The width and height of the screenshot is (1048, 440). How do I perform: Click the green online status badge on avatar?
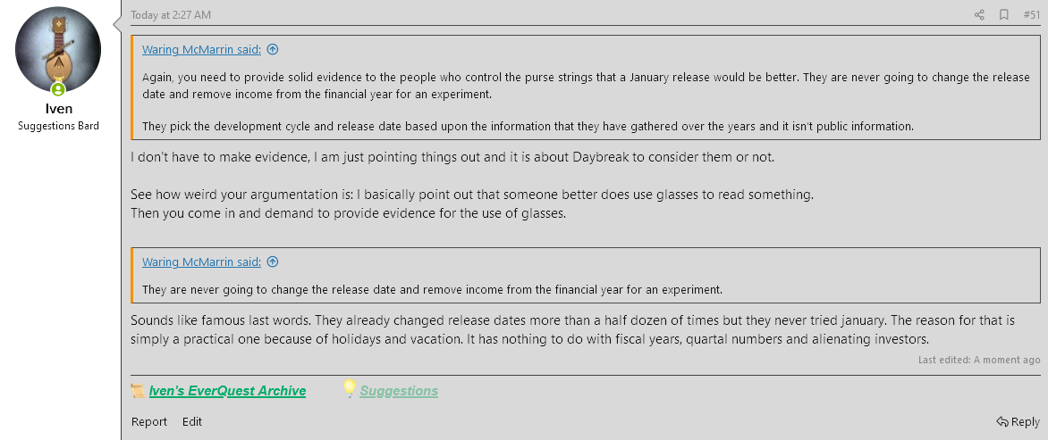(x=58, y=89)
